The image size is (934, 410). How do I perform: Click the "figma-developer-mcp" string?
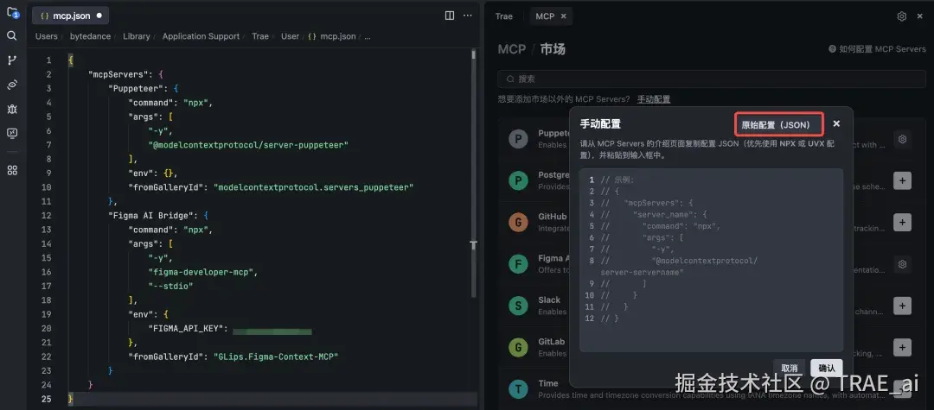[202, 272]
